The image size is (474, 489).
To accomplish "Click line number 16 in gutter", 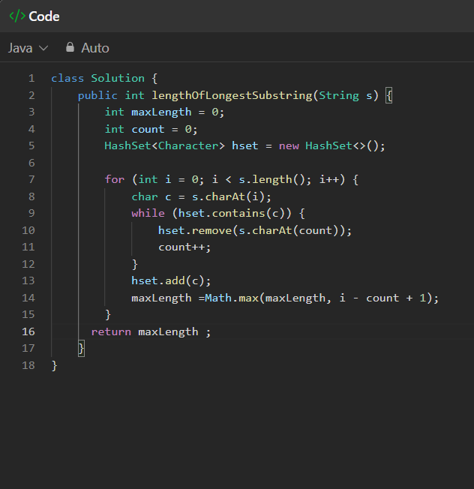I will click(28, 331).
